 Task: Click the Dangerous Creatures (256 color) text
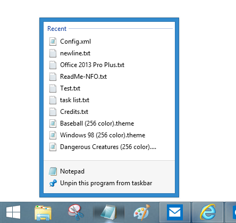pos(108,147)
